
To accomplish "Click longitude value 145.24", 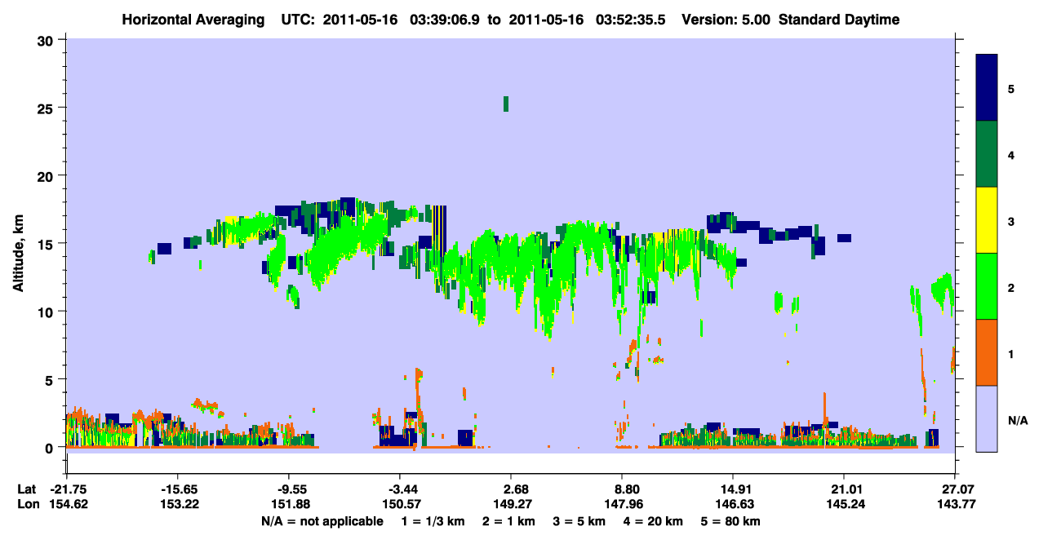I will pos(844,504).
